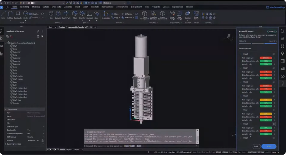Create an Edge Flange

tap(179, 15)
